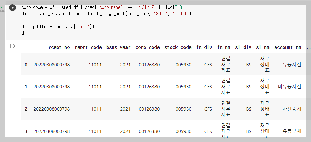Click the rcept_no column header
Viewport: 311px width, 142px height.
coord(59,48)
